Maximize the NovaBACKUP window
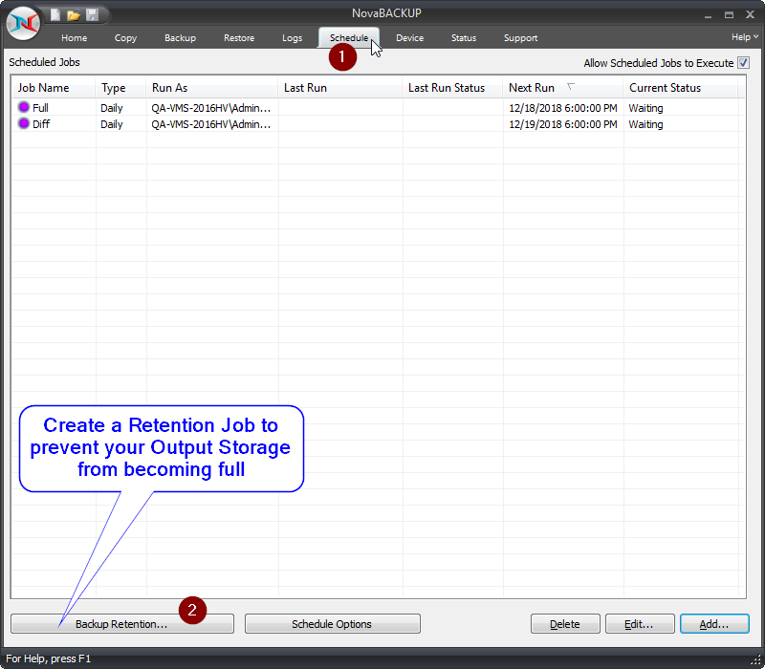 click(x=729, y=14)
